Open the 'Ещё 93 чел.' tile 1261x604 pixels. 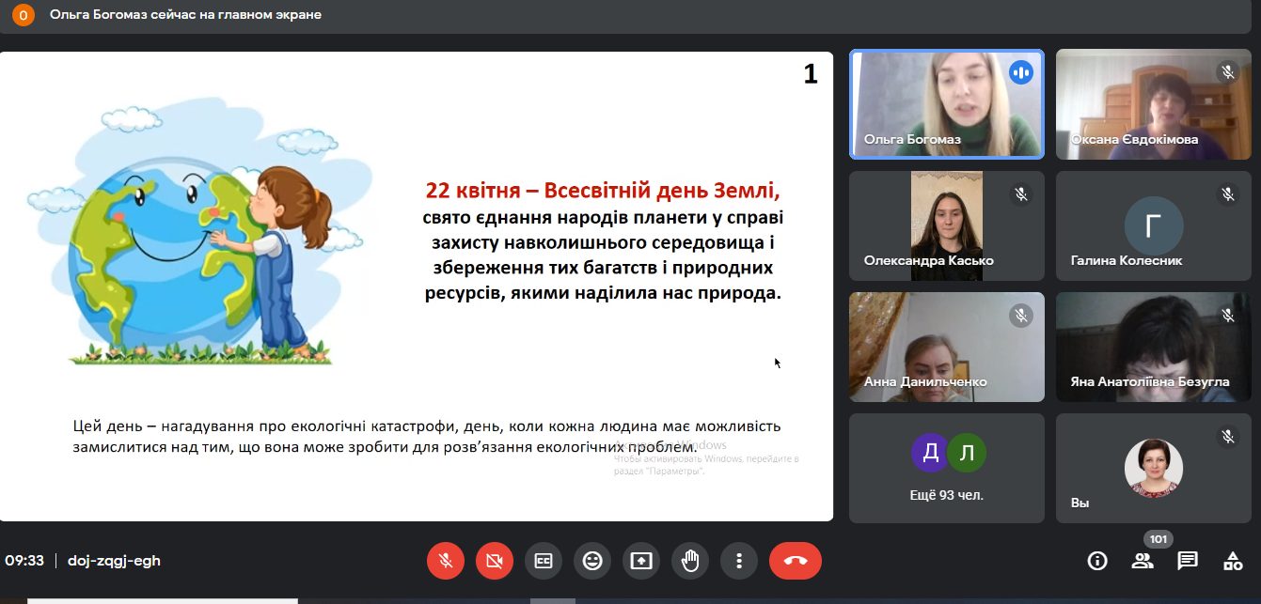click(947, 468)
